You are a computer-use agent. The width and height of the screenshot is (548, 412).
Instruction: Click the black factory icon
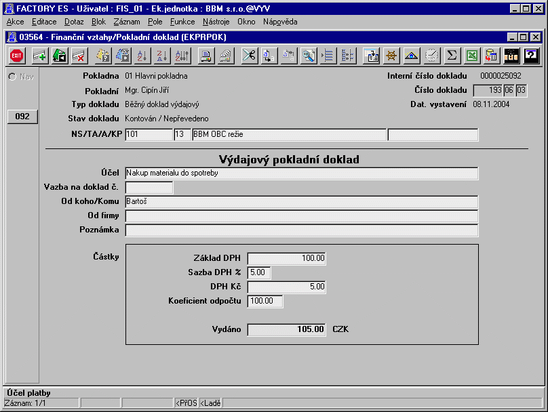[x=511, y=56]
